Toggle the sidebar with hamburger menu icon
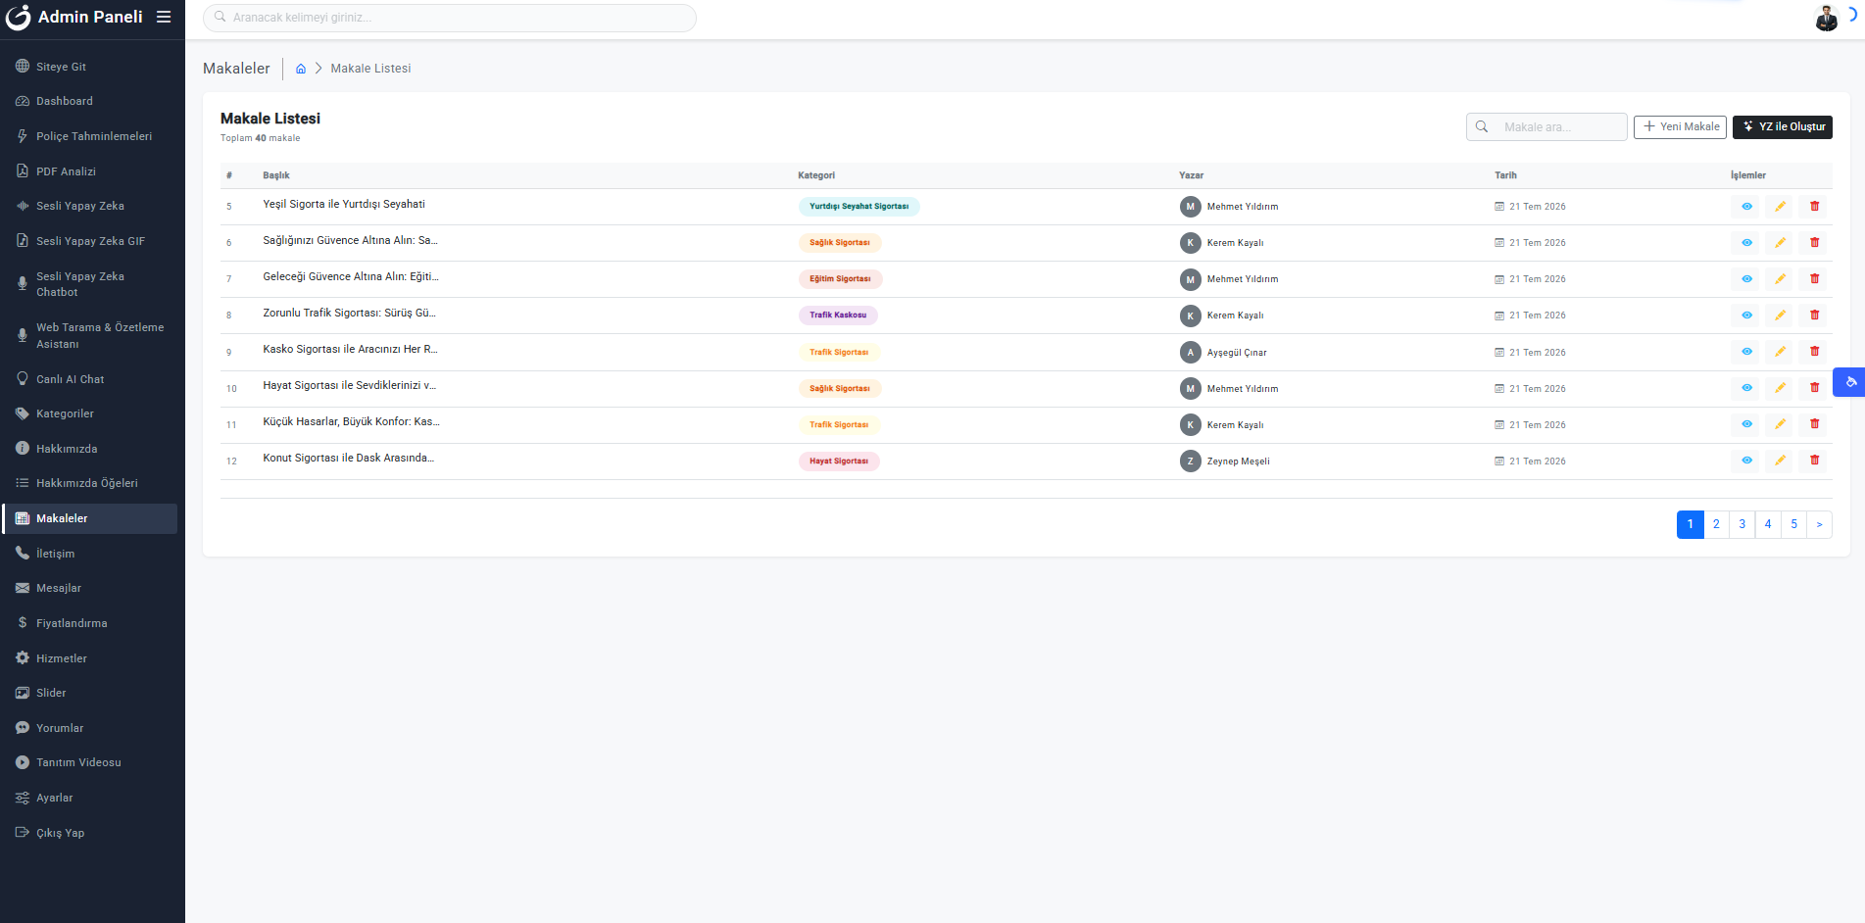 pos(164,17)
